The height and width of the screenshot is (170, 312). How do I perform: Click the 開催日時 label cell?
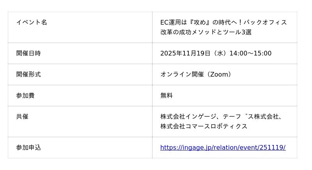click(x=28, y=53)
